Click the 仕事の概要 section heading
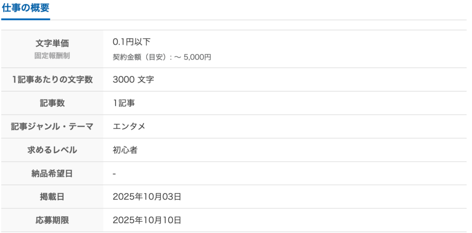 pyautogui.click(x=25, y=8)
